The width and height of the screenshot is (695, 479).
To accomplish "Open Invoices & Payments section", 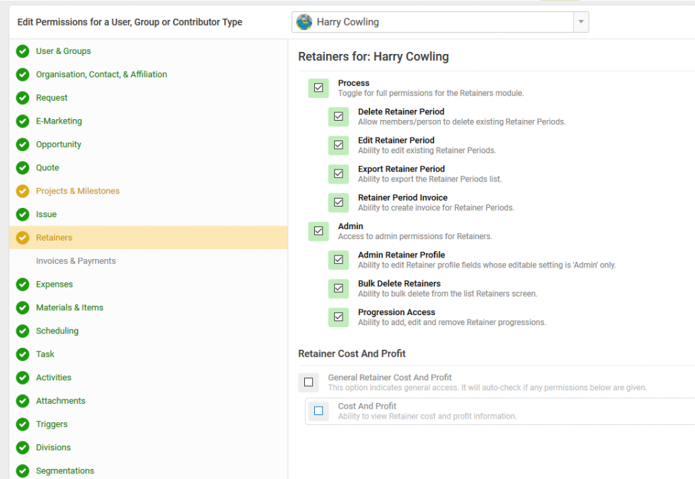I will [x=76, y=261].
